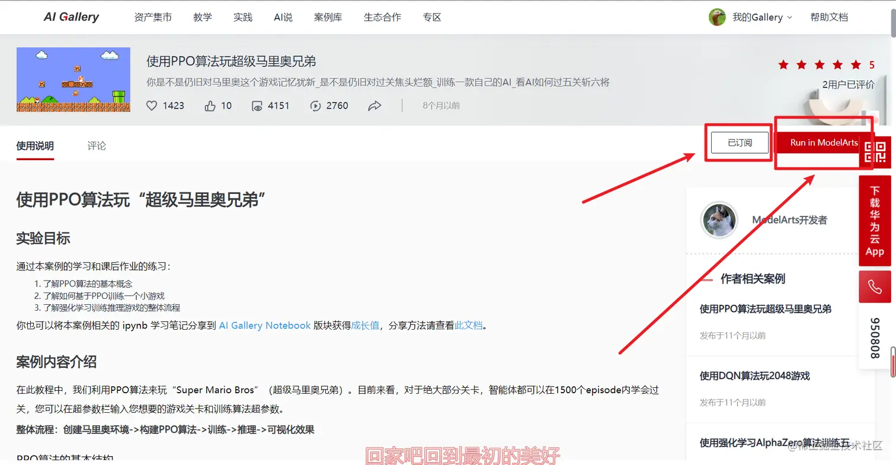The width and height of the screenshot is (896, 465).
Task: Open the 成长值 link
Action: [x=365, y=326]
